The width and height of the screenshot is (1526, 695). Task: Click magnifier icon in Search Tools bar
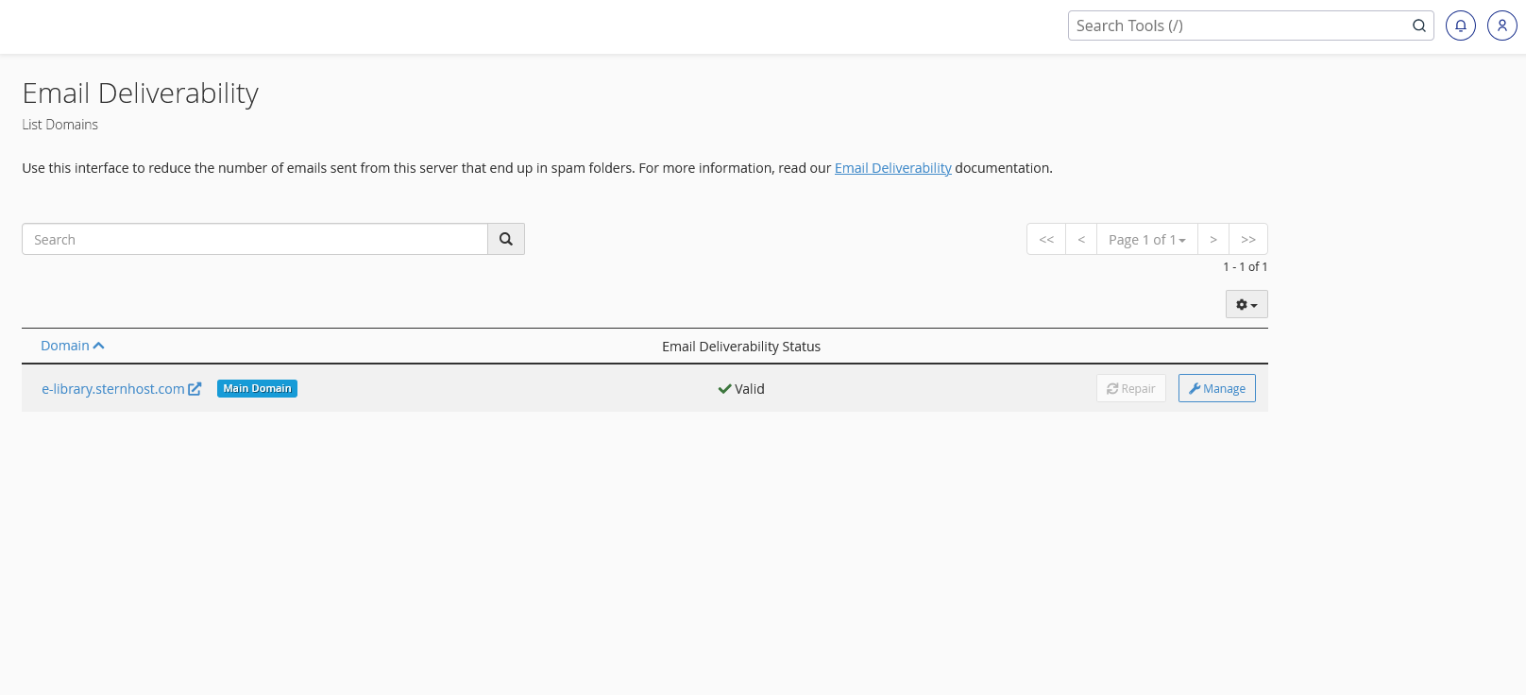pos(1418,25)
